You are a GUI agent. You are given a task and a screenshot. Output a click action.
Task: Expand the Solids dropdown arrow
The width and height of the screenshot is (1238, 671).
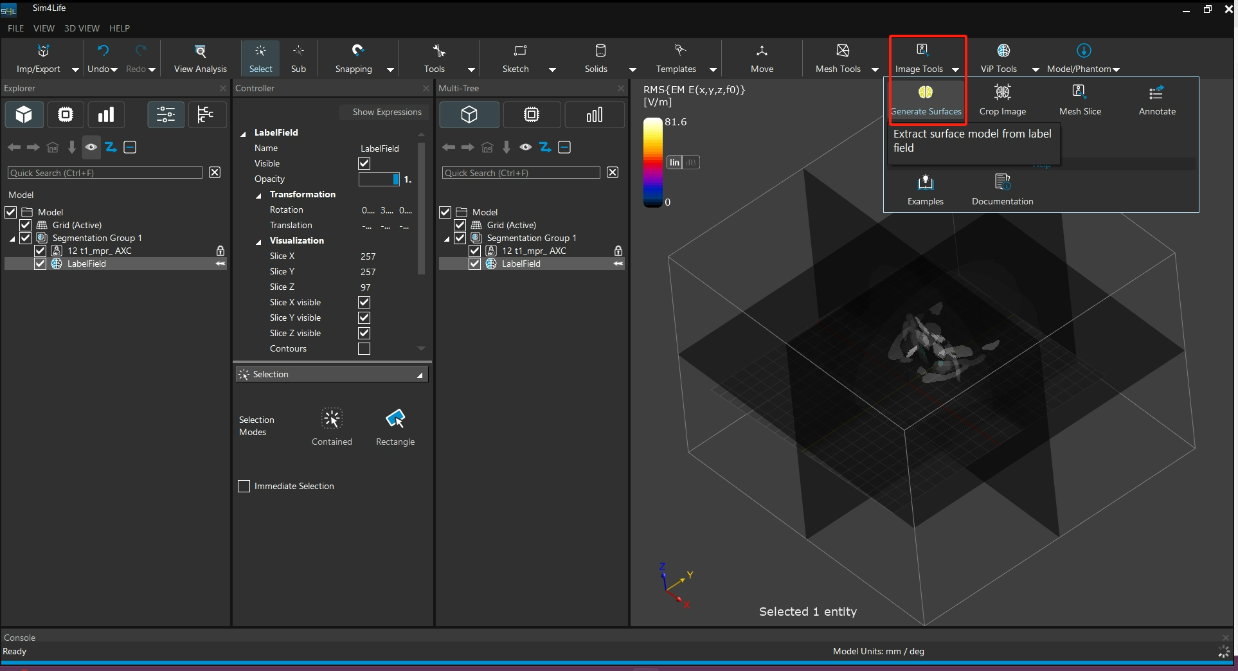[632, 69]
